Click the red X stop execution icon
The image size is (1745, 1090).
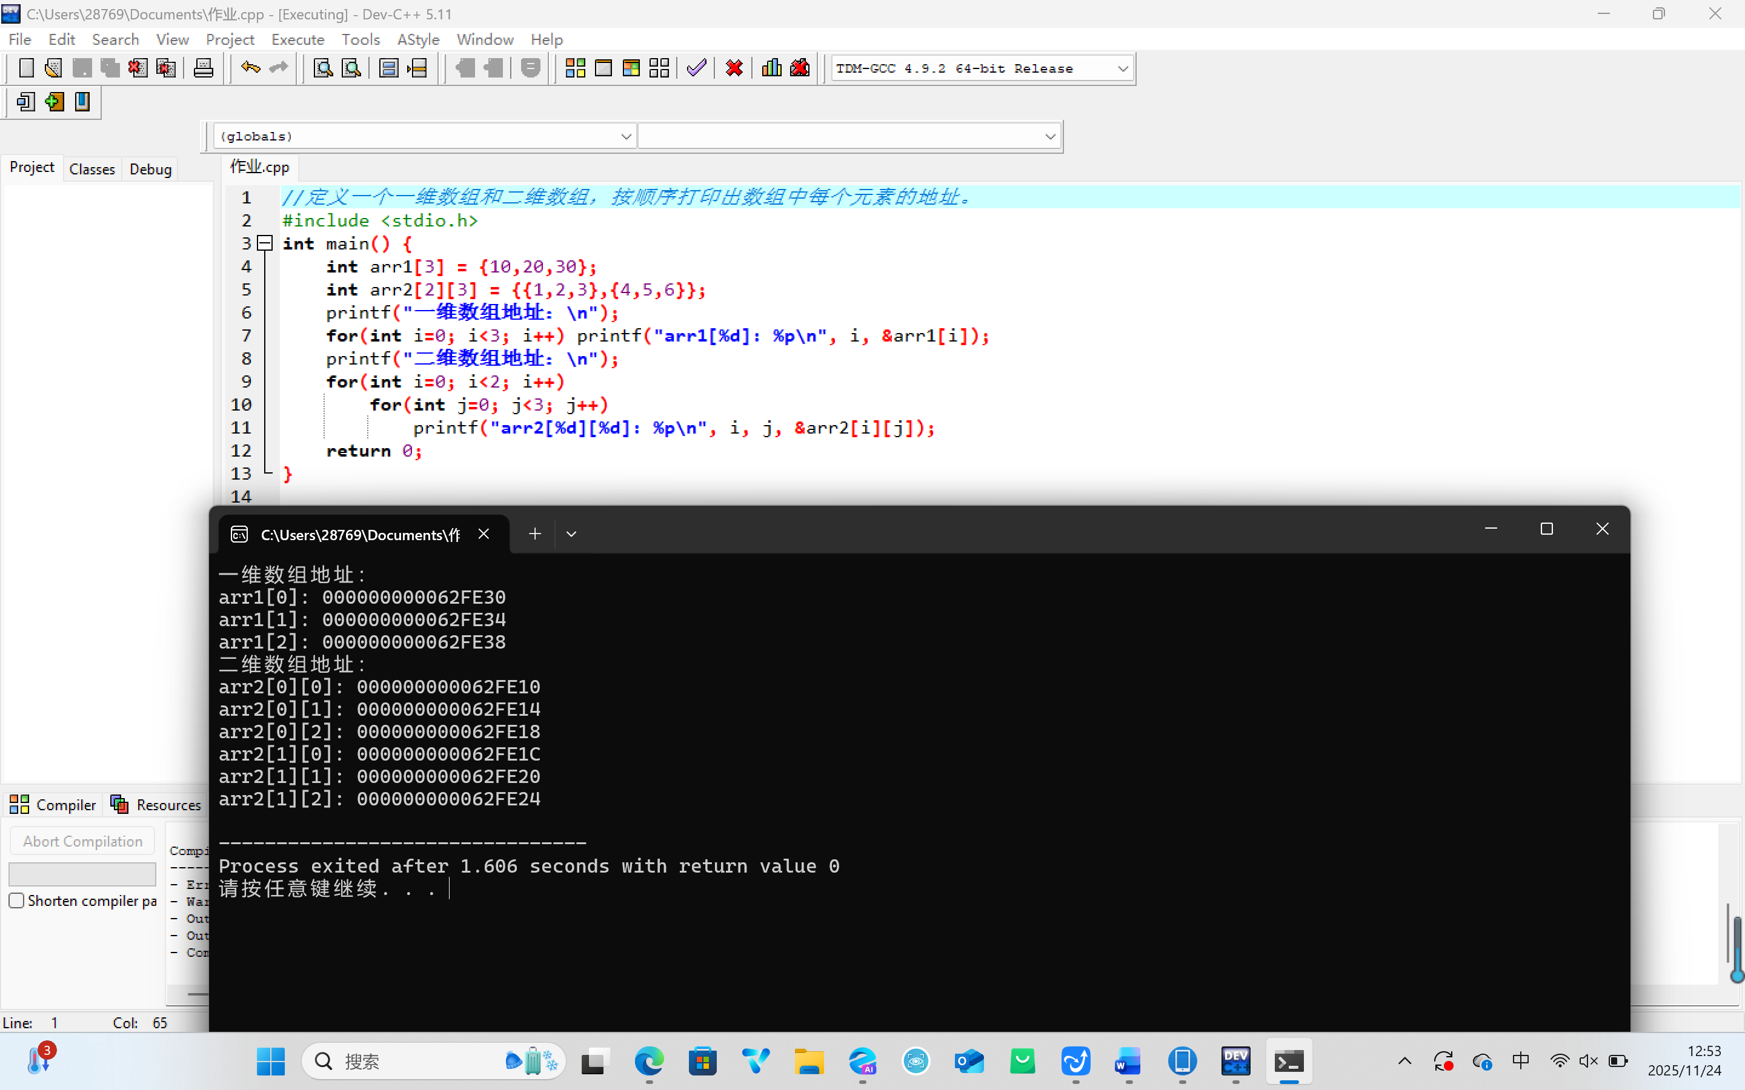coord(734,68)
